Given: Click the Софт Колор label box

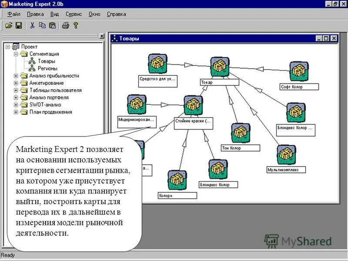Looking at the screenshot, I should [x=299, y=87].
